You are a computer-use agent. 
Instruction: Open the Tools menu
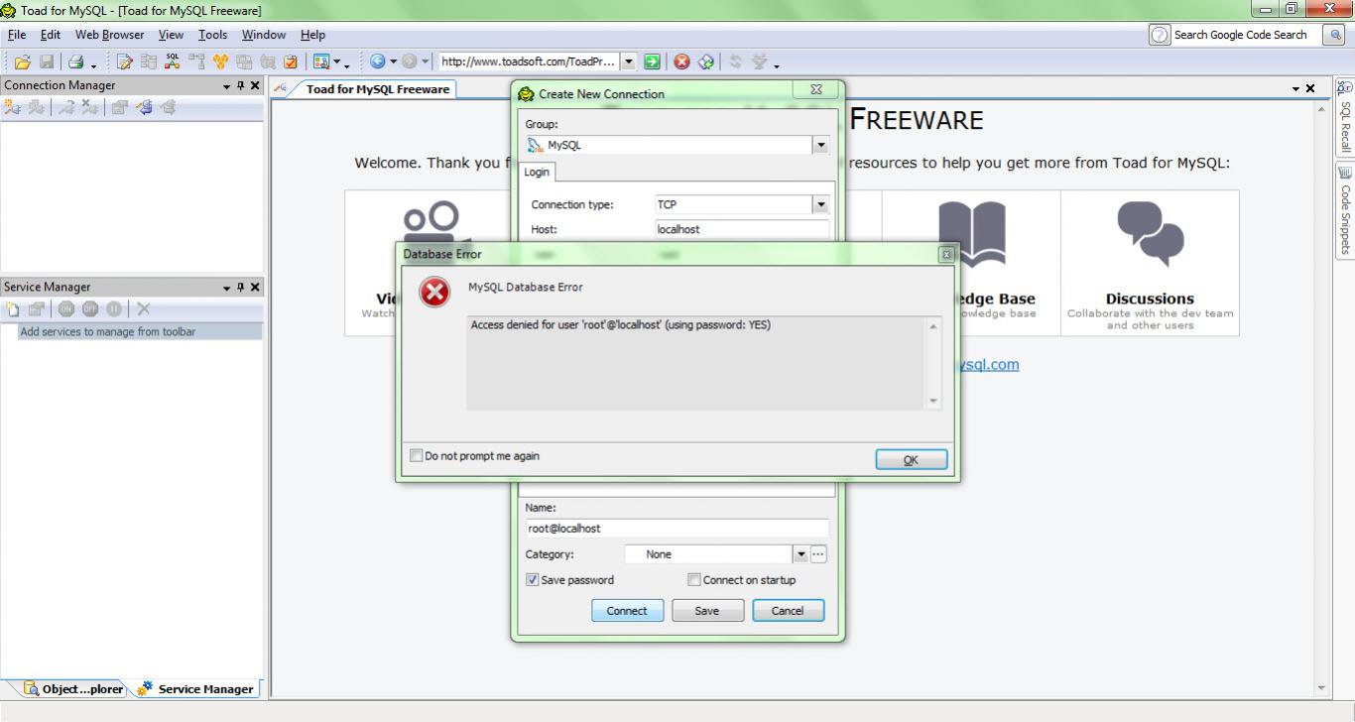click(x=212, y=35)
